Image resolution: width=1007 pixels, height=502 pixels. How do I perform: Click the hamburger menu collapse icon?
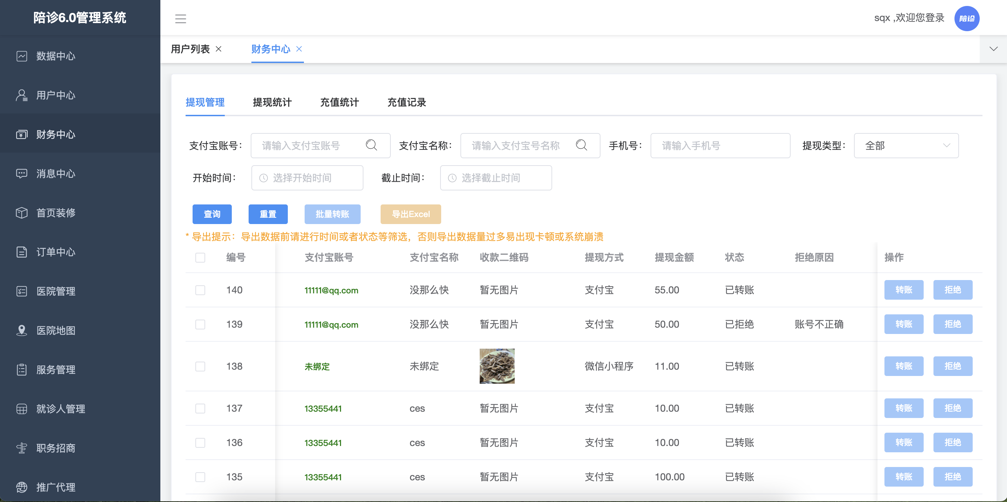pyautogui.click(x=180, y=18)
